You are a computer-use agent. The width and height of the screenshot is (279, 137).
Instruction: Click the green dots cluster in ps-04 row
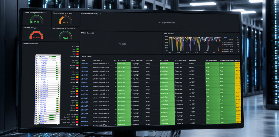coord(53,56)
